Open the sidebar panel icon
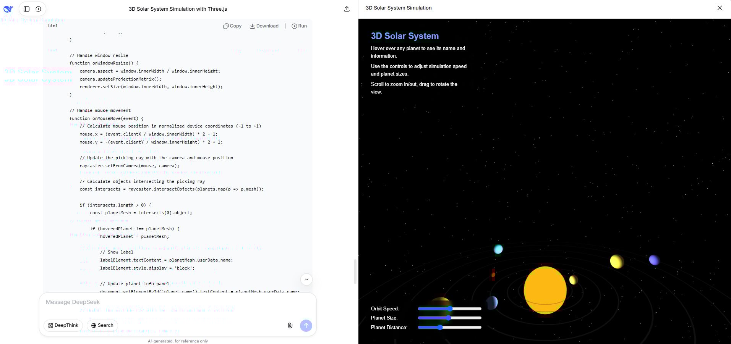Image resolution: width=731 pixels, height=344 pixels. [26, 8]
